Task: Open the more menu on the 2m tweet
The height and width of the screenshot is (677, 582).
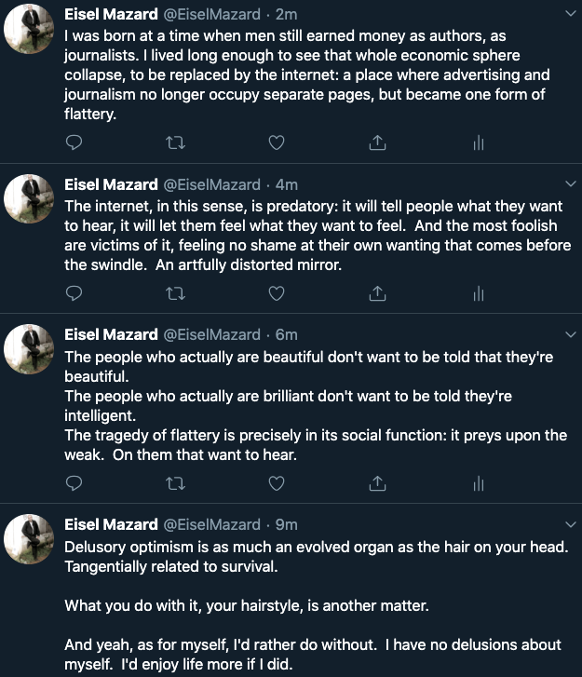Action: pyautogui.click(x=570, y=15)
